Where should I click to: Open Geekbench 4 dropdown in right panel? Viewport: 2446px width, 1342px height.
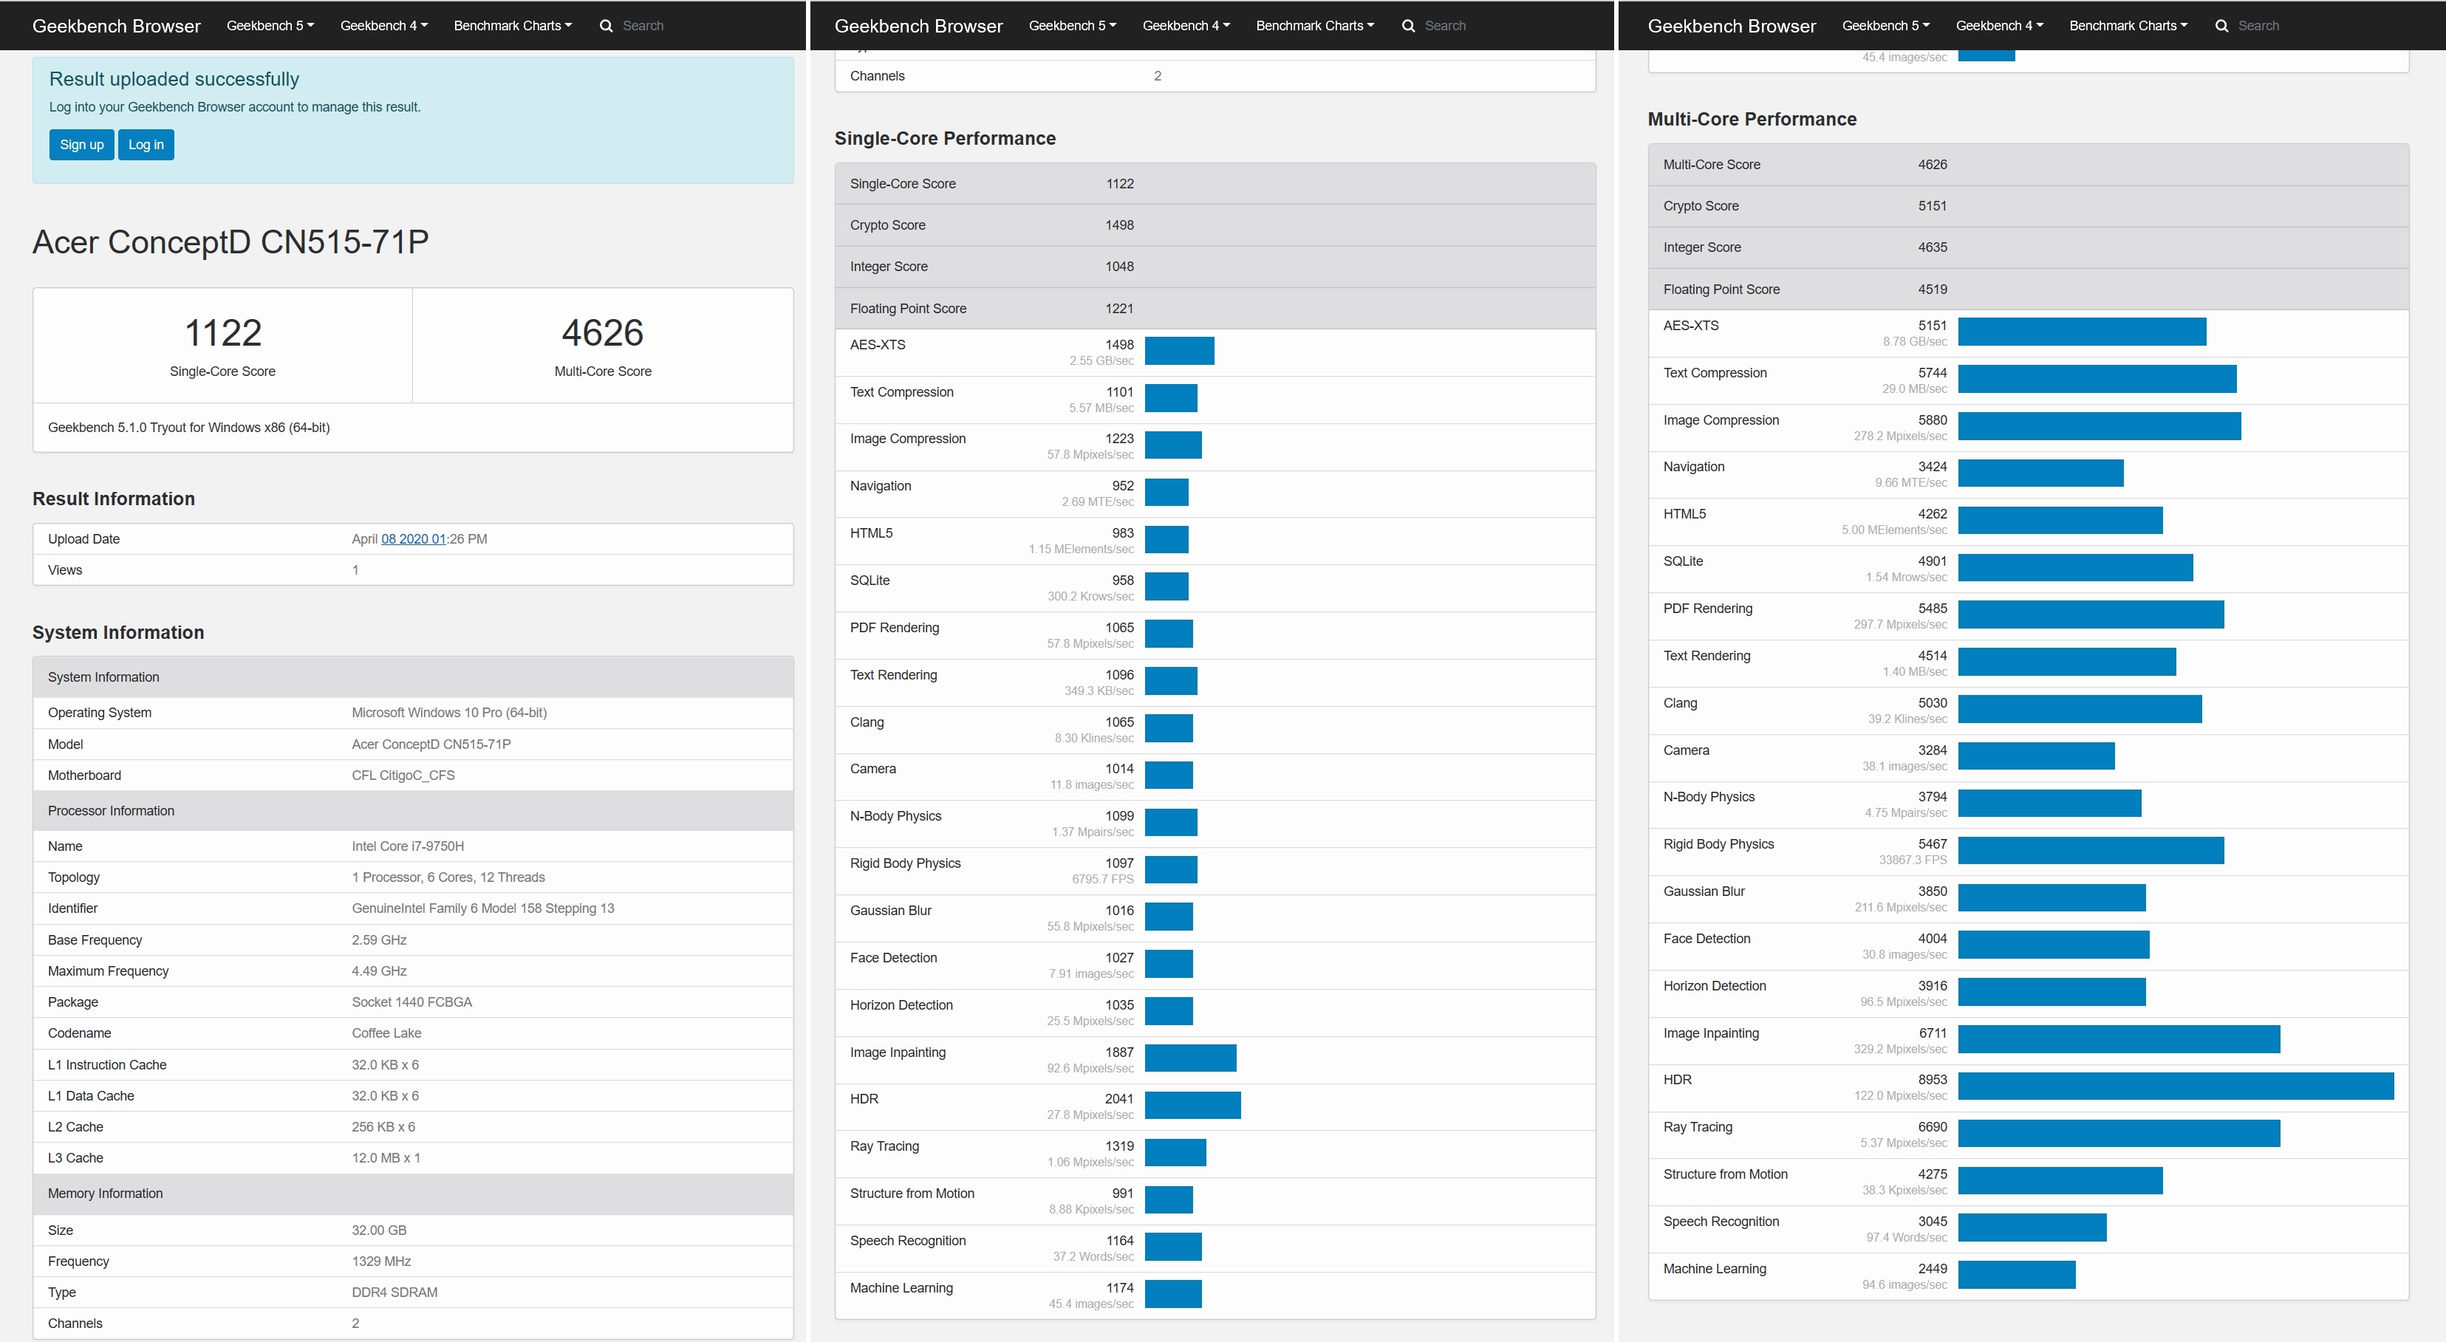coord(2000,26)
